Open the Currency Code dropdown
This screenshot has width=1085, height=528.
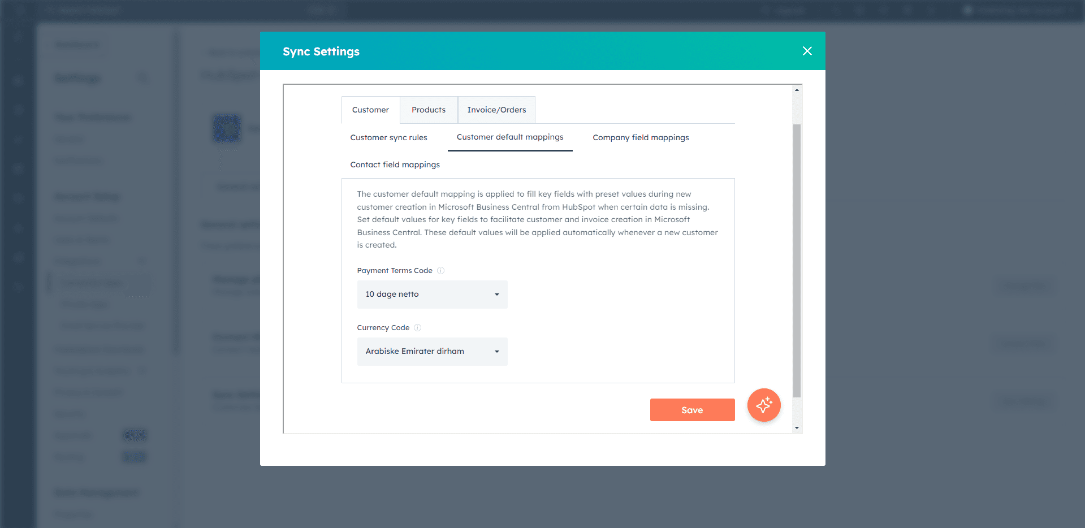pos(432,352)
